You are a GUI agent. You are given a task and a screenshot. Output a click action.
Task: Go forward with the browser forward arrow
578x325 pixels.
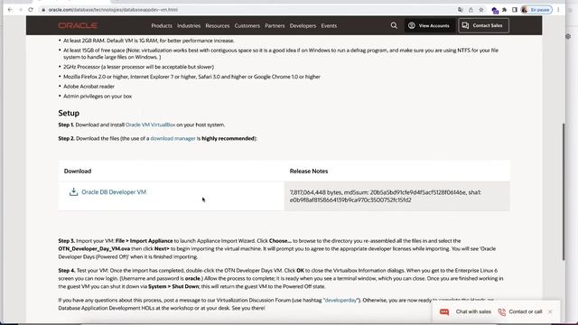click(21, 10)
